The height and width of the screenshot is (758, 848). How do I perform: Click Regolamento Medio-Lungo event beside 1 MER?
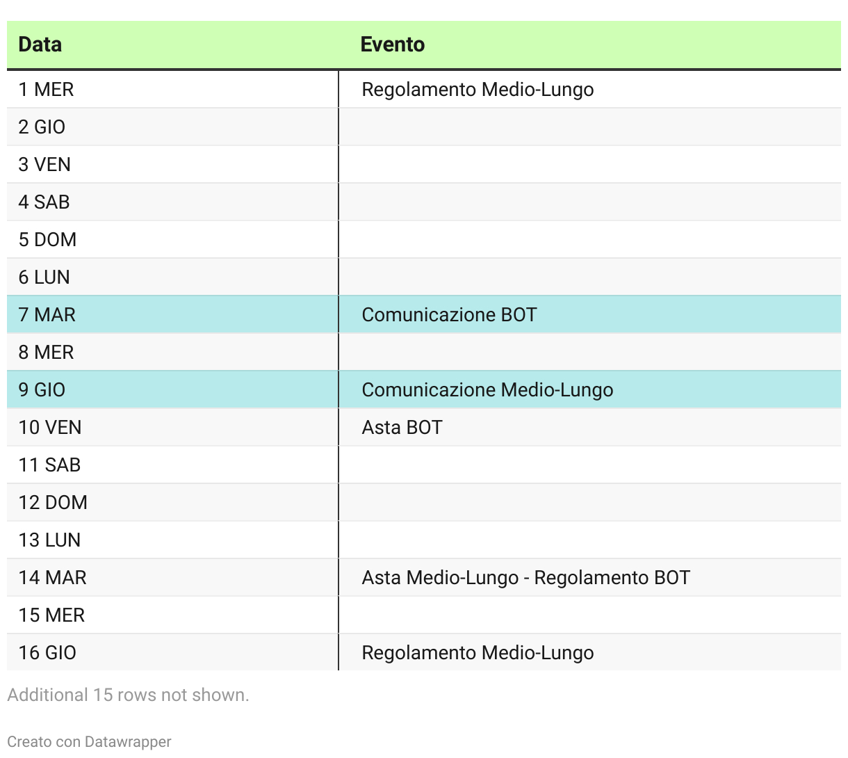coord(478,90)
